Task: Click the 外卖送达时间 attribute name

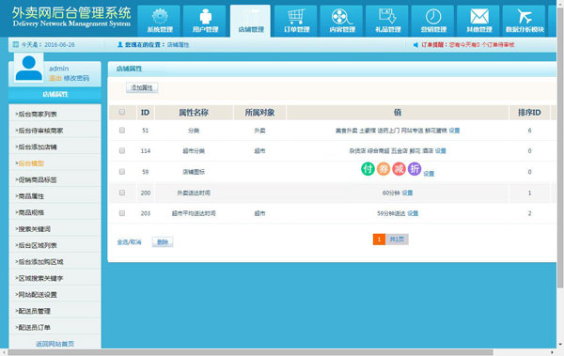Action: [194, 193]
